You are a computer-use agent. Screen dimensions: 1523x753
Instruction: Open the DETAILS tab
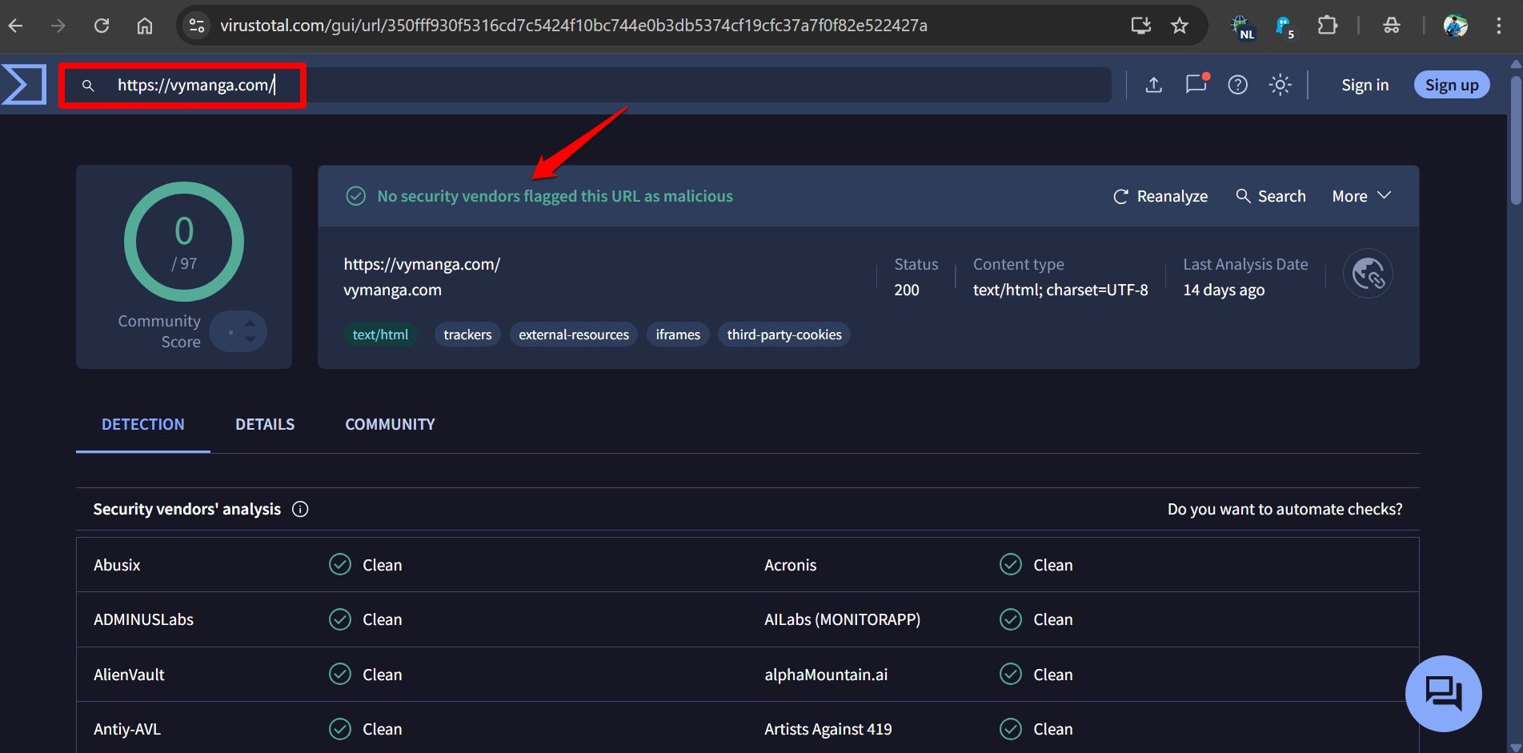point(265,424)
